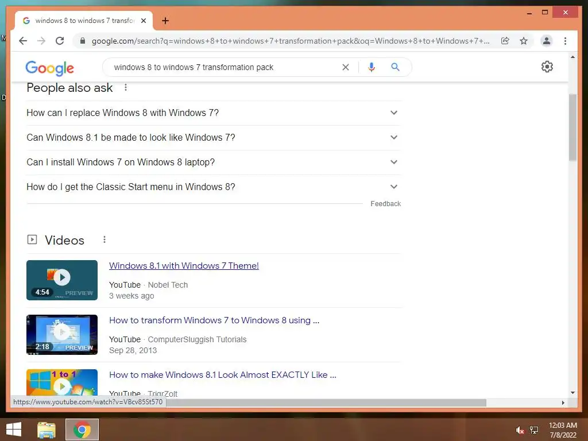The width and height of the screenshot is (588, 441).
Task: Click the muted volume tray icon
Action: pyautogui.click(x=519, y=430)
